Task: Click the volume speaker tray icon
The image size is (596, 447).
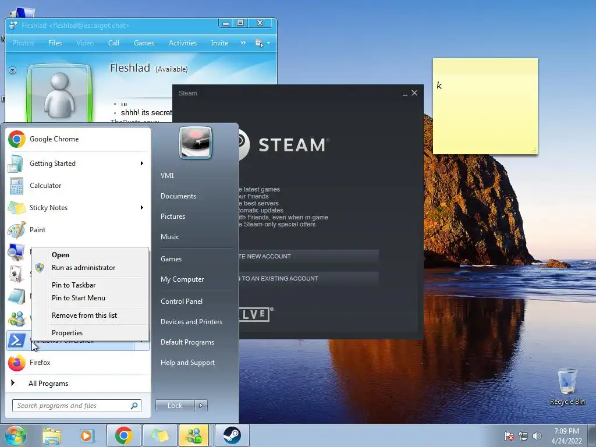Action: (537, 436)
